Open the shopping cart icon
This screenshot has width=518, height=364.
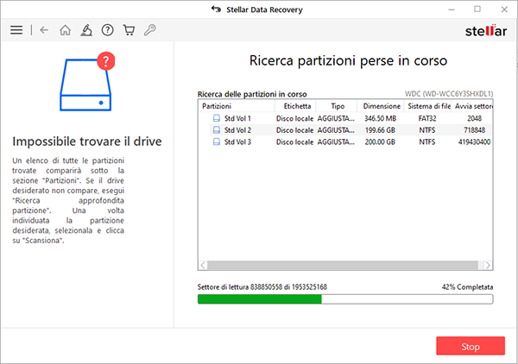(x=129, y=30)
